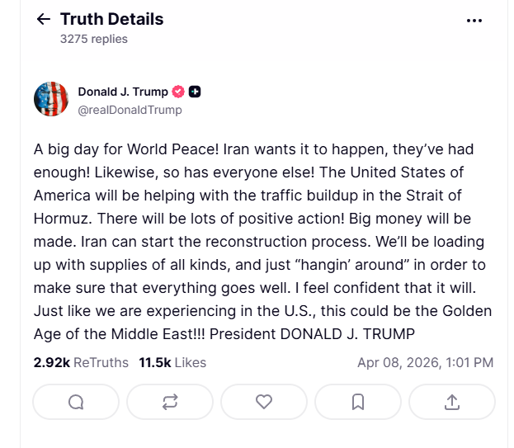Click the red verified checkmark badge
This screenshot has height=448, width=514.
tap(178, 92)
